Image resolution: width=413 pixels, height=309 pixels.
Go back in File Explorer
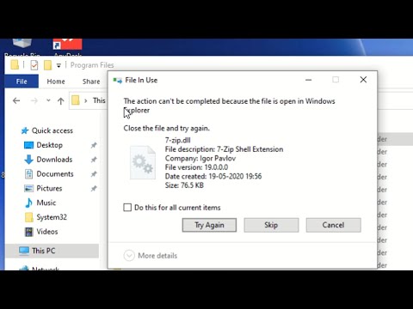coord(16,100)
